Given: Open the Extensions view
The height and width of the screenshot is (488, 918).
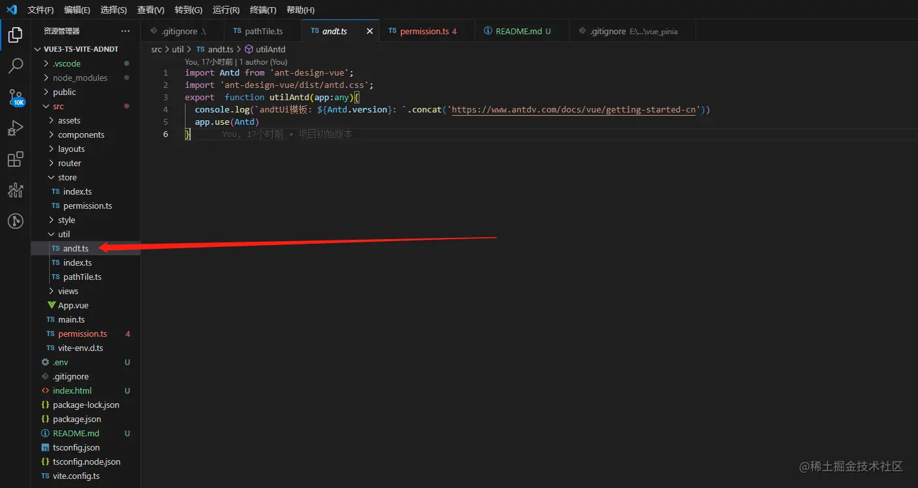Looking at the screenshot, I should pos(16,159).
